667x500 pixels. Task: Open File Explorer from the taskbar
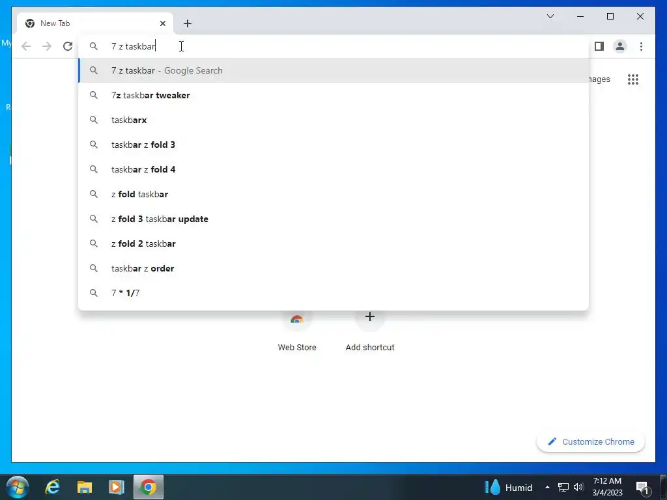[x=85, y=487]
